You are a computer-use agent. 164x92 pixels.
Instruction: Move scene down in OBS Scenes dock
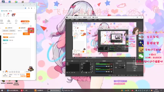[x=74, y=73]
